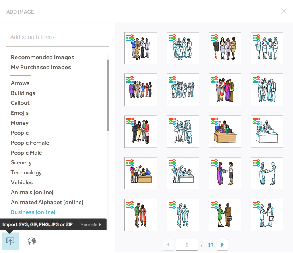Choose the Scenery category
Viewport: 293px width, 253px height.
pos(21,162)
